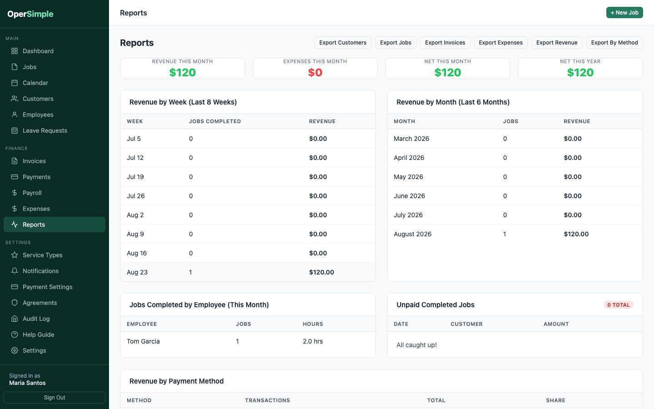Open the Employees page

click(54, 115)
